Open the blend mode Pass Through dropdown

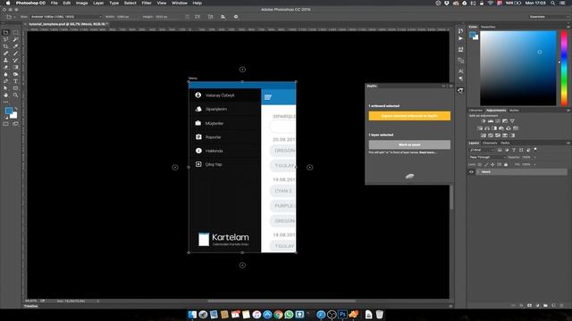(x=487, y=157)
